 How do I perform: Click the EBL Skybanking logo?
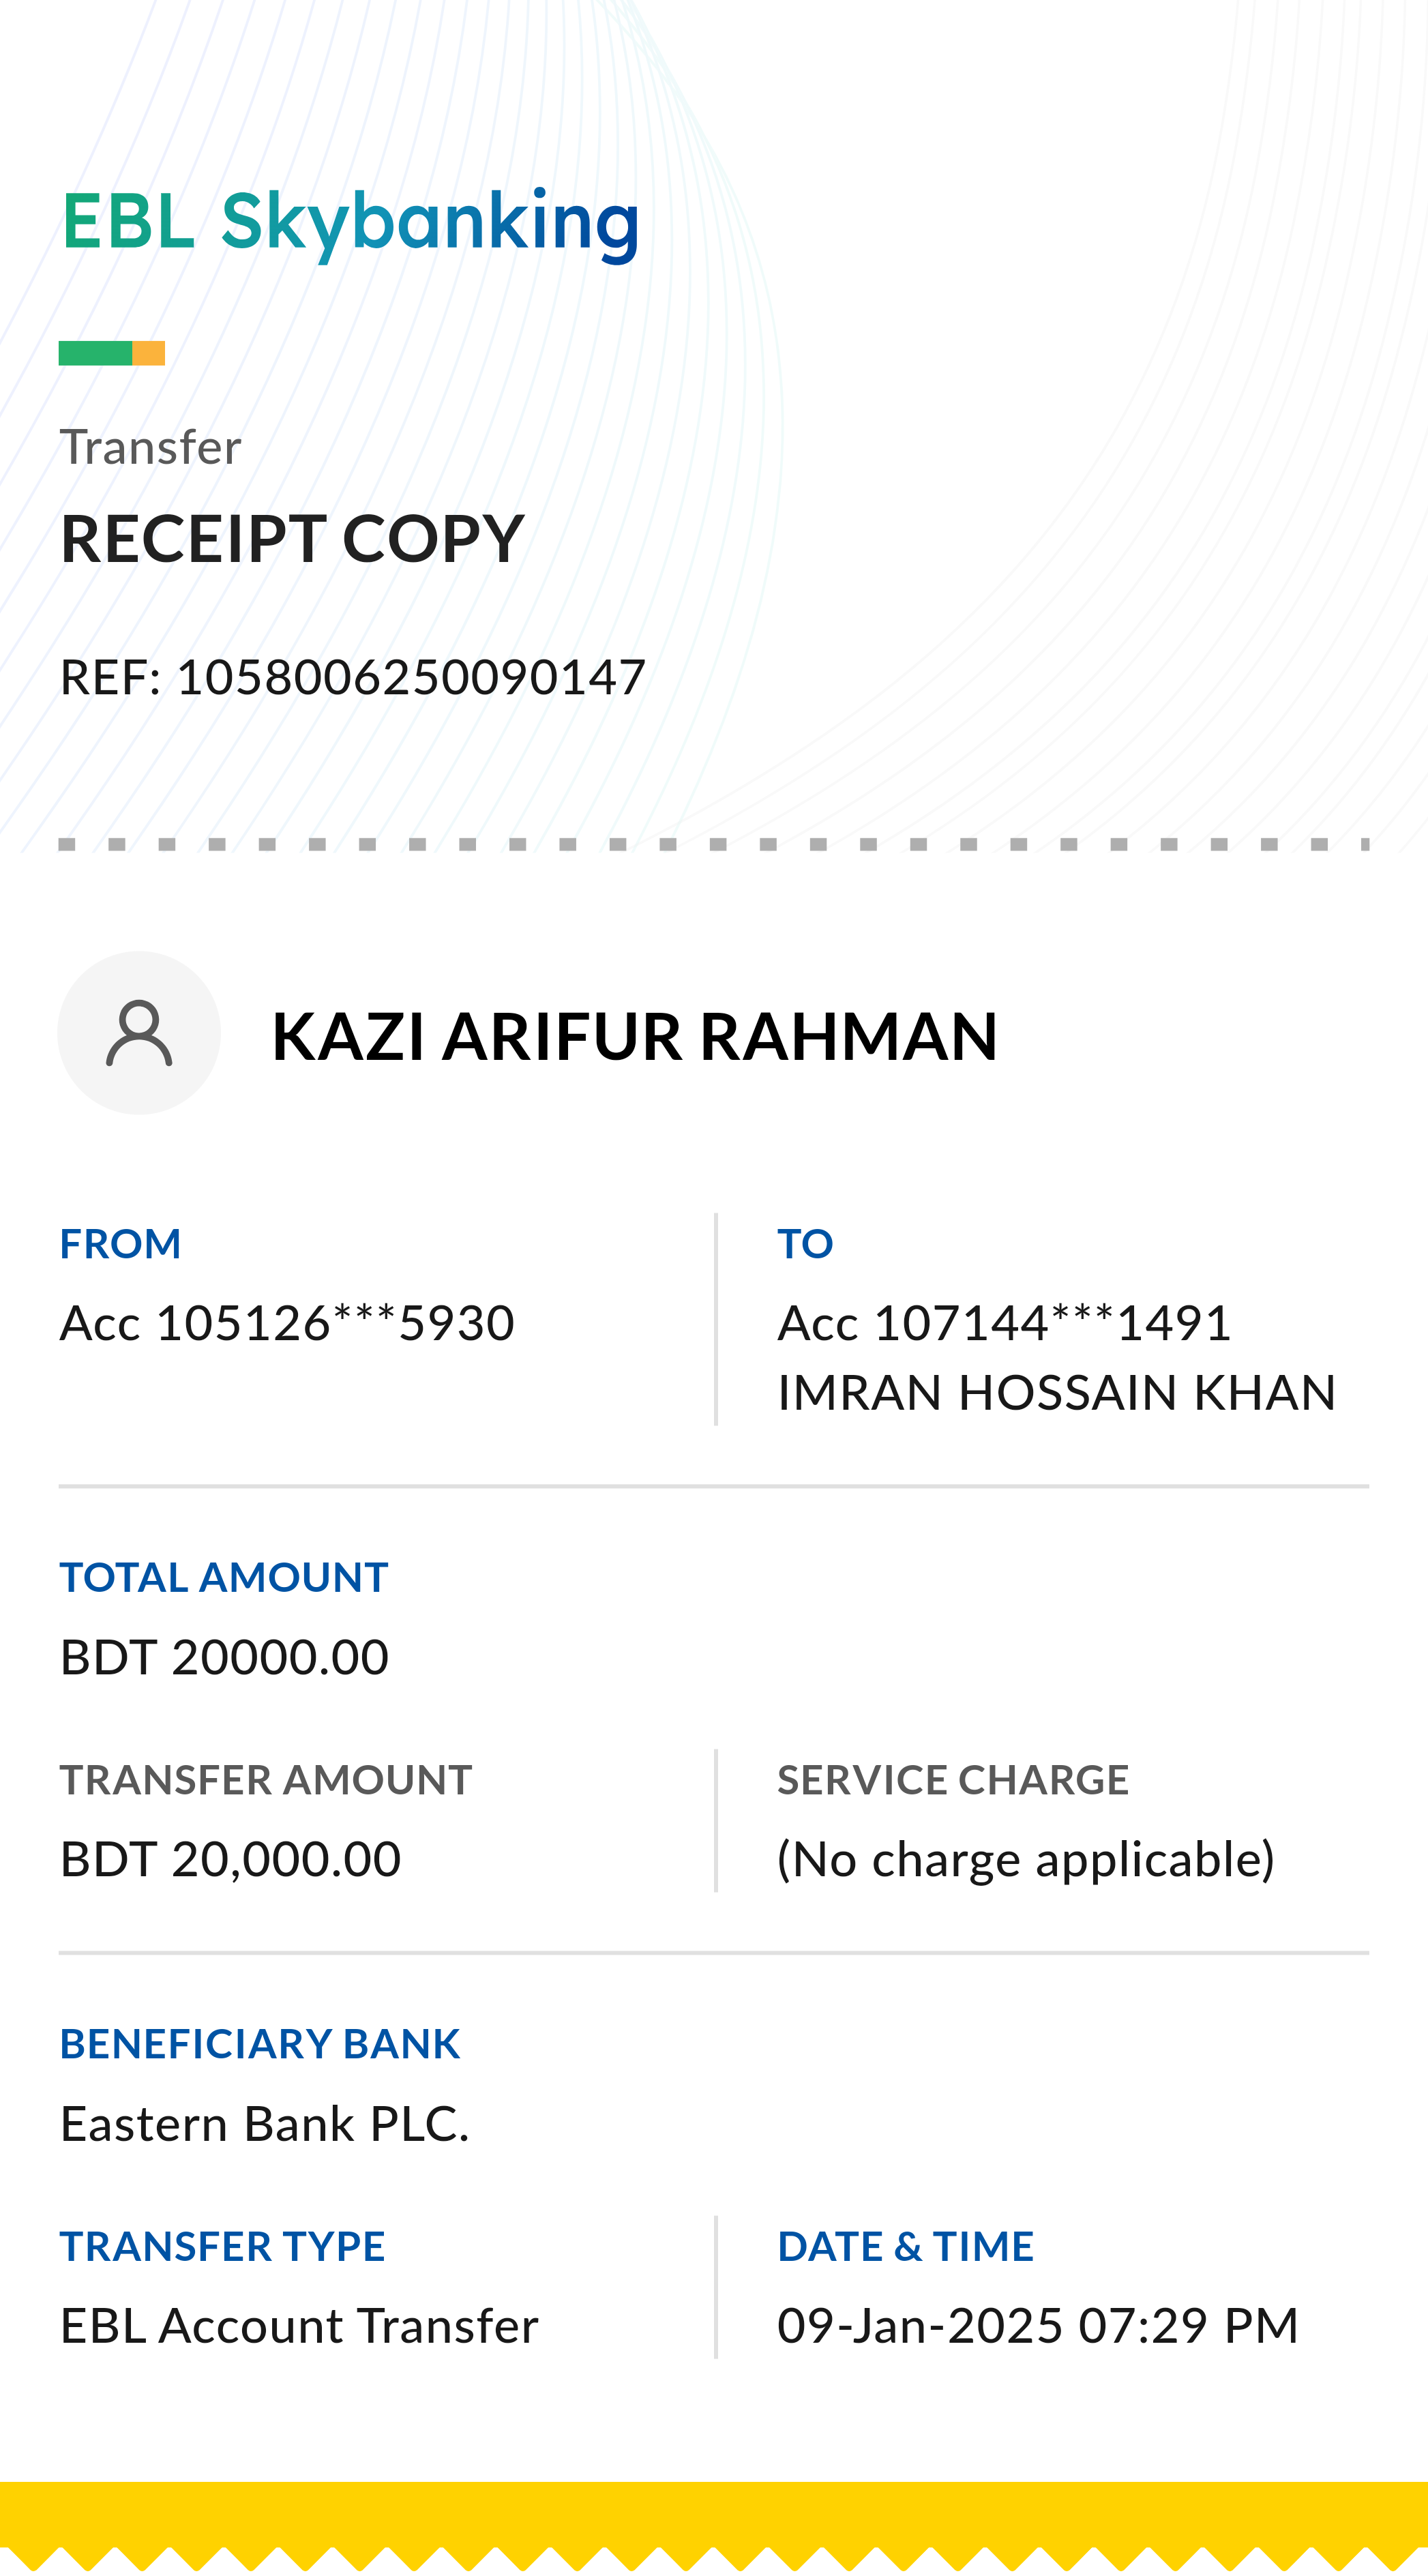[x=350, y=222]
